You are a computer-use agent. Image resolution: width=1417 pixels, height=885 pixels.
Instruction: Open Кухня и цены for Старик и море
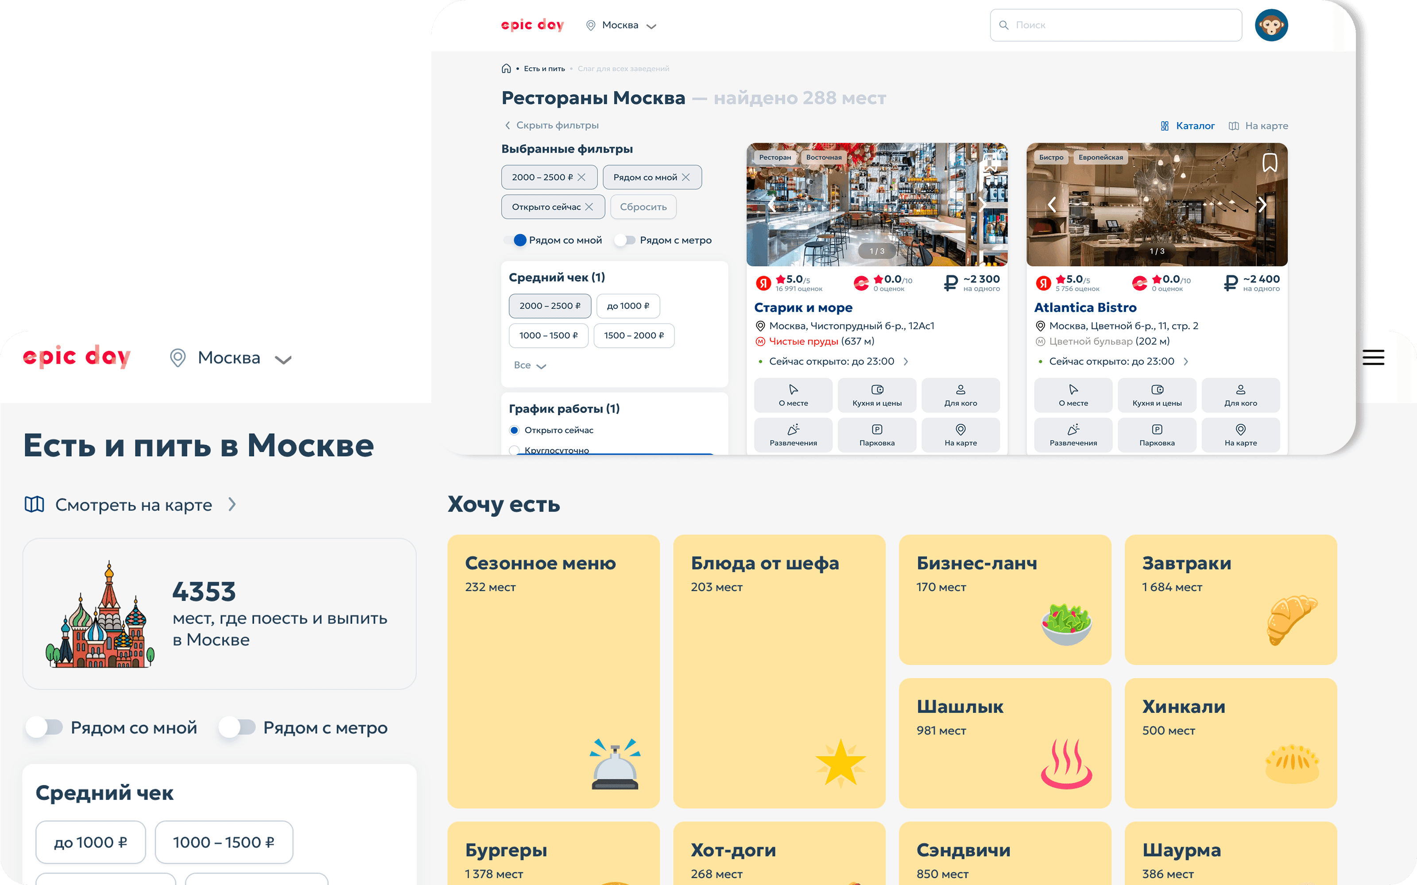pyautogui.click(x=877, y=396)
